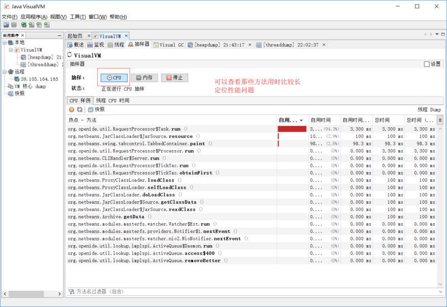
Task: Open the 帮助(H) menu
Action: pyautogui.click(x=118, y=17)
